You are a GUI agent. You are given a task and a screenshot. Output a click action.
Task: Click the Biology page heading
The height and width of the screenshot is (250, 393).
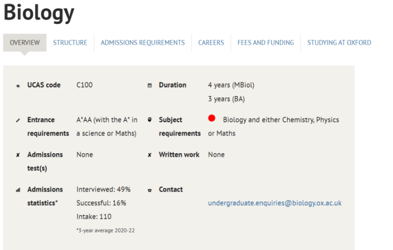tap(39, 13)
